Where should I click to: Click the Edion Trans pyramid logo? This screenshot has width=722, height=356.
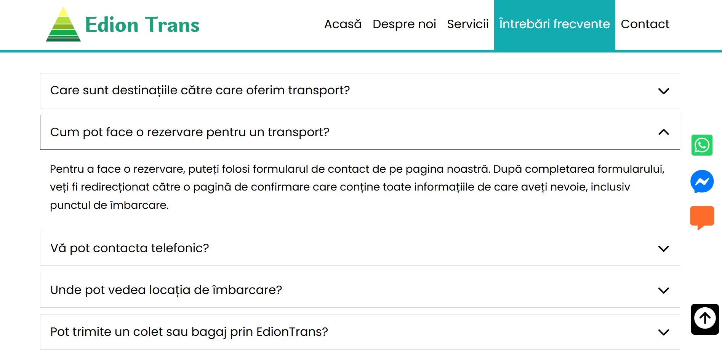[x=63, y=24]
